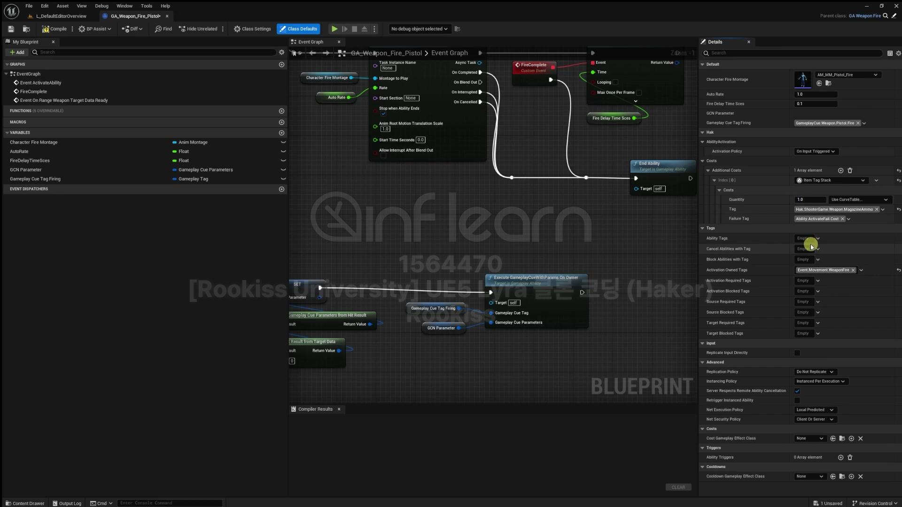
Task: Click the Class Settings button
Action: point(252,29)
